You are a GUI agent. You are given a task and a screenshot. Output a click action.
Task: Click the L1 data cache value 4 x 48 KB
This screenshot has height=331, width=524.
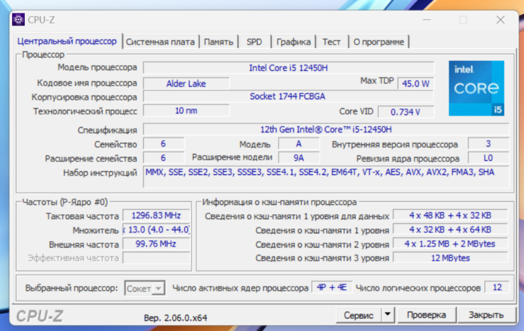pos(450,215)
